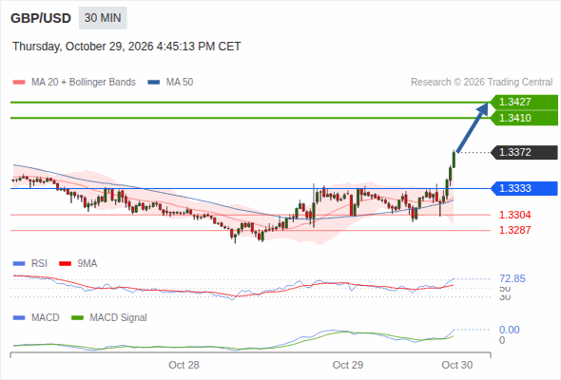Click the 9MA red legend swatch

pyautogui.click(x=65, y=264)
